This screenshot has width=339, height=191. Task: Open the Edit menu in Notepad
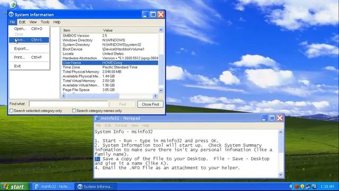click(108, 125)
